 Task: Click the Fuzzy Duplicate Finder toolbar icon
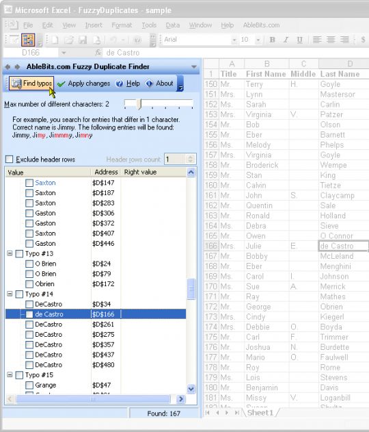28,40
